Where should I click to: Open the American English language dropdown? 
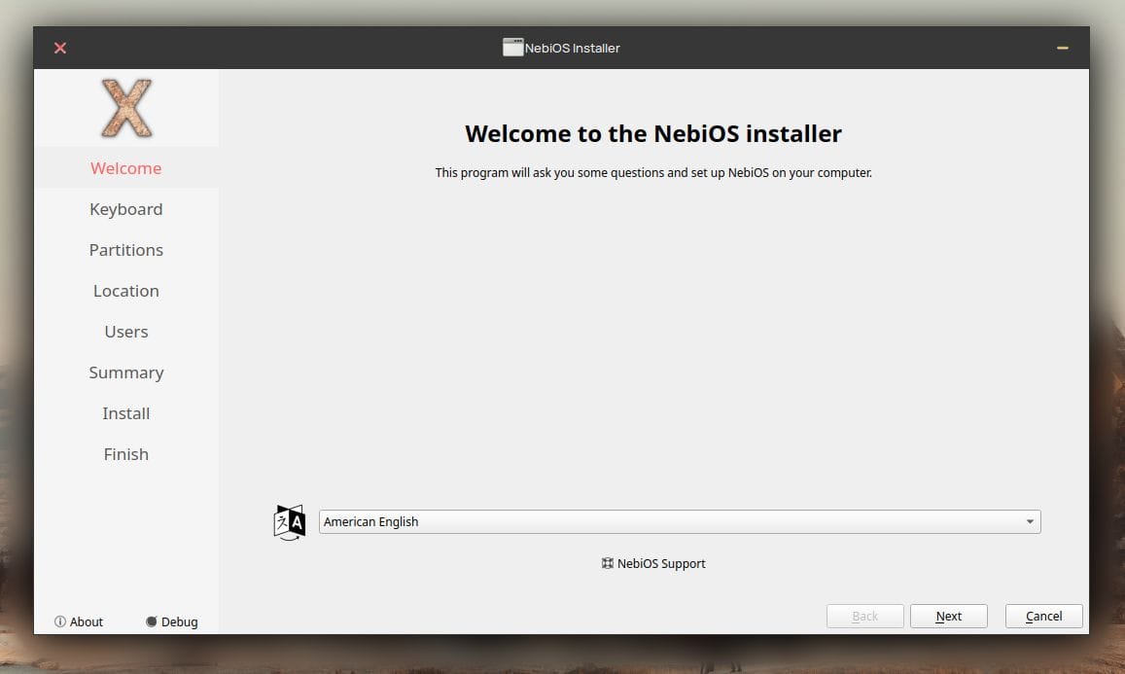(679, 522)
